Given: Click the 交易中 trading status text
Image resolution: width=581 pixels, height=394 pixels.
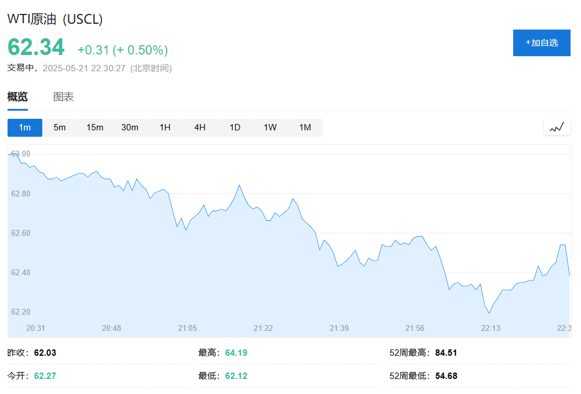Looking at the screenshot, I should coord(21,68).
